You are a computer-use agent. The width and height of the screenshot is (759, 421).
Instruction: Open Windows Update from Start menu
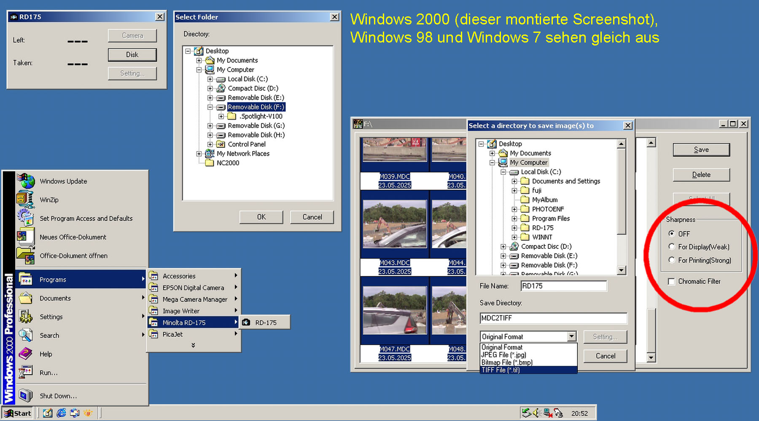(82, 181)
